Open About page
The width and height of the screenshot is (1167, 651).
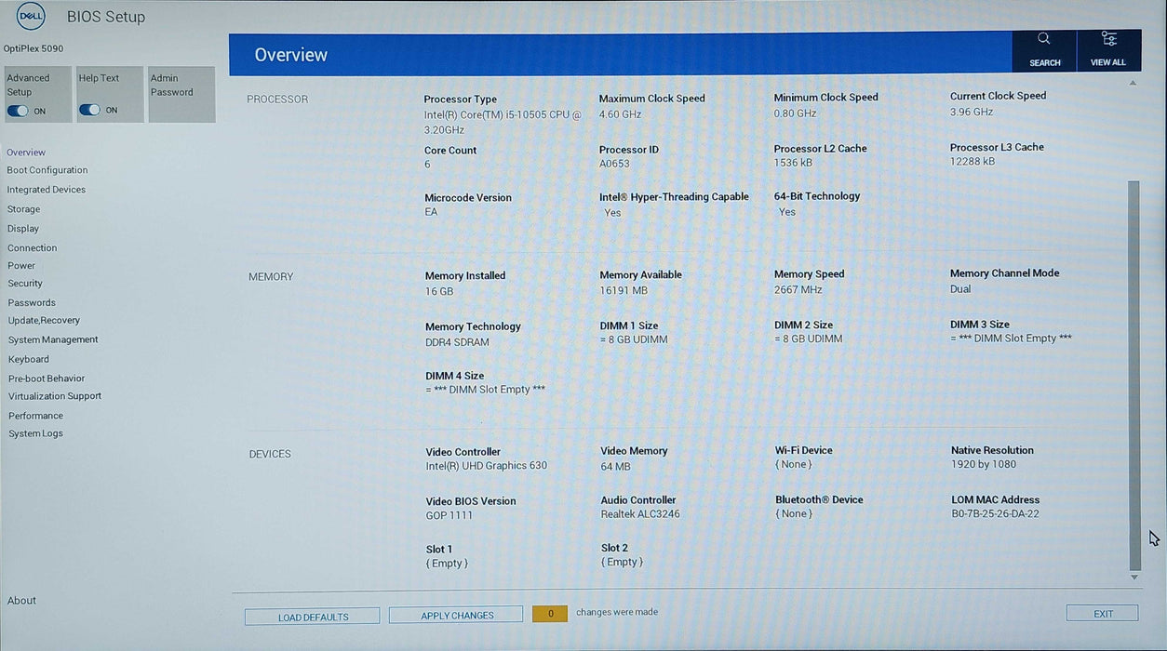pos(21,601)
